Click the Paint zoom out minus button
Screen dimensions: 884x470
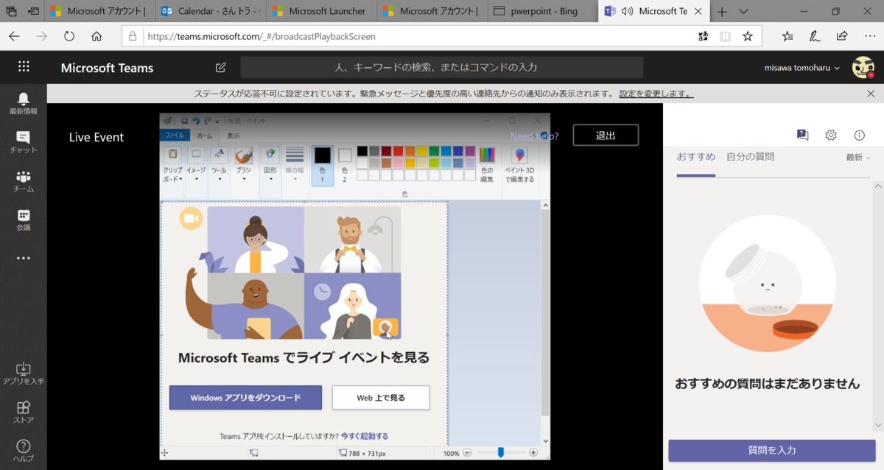467,452
